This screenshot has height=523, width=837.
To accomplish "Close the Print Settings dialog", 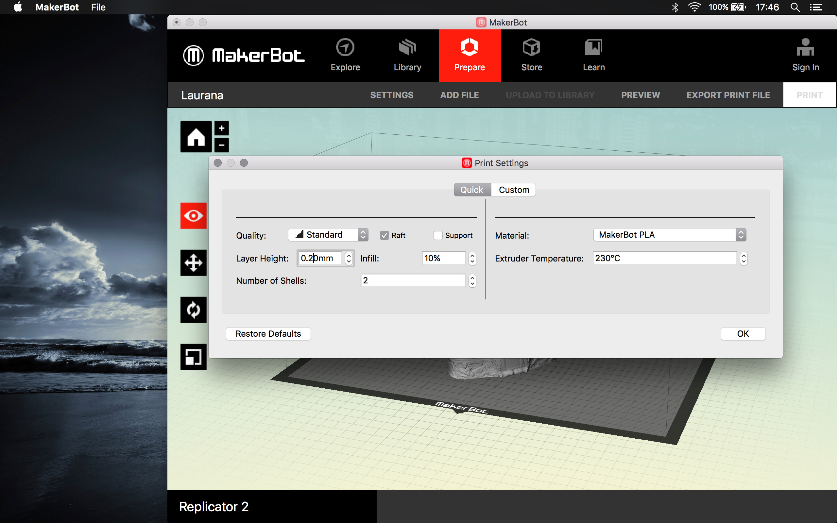I will (217, 163).
